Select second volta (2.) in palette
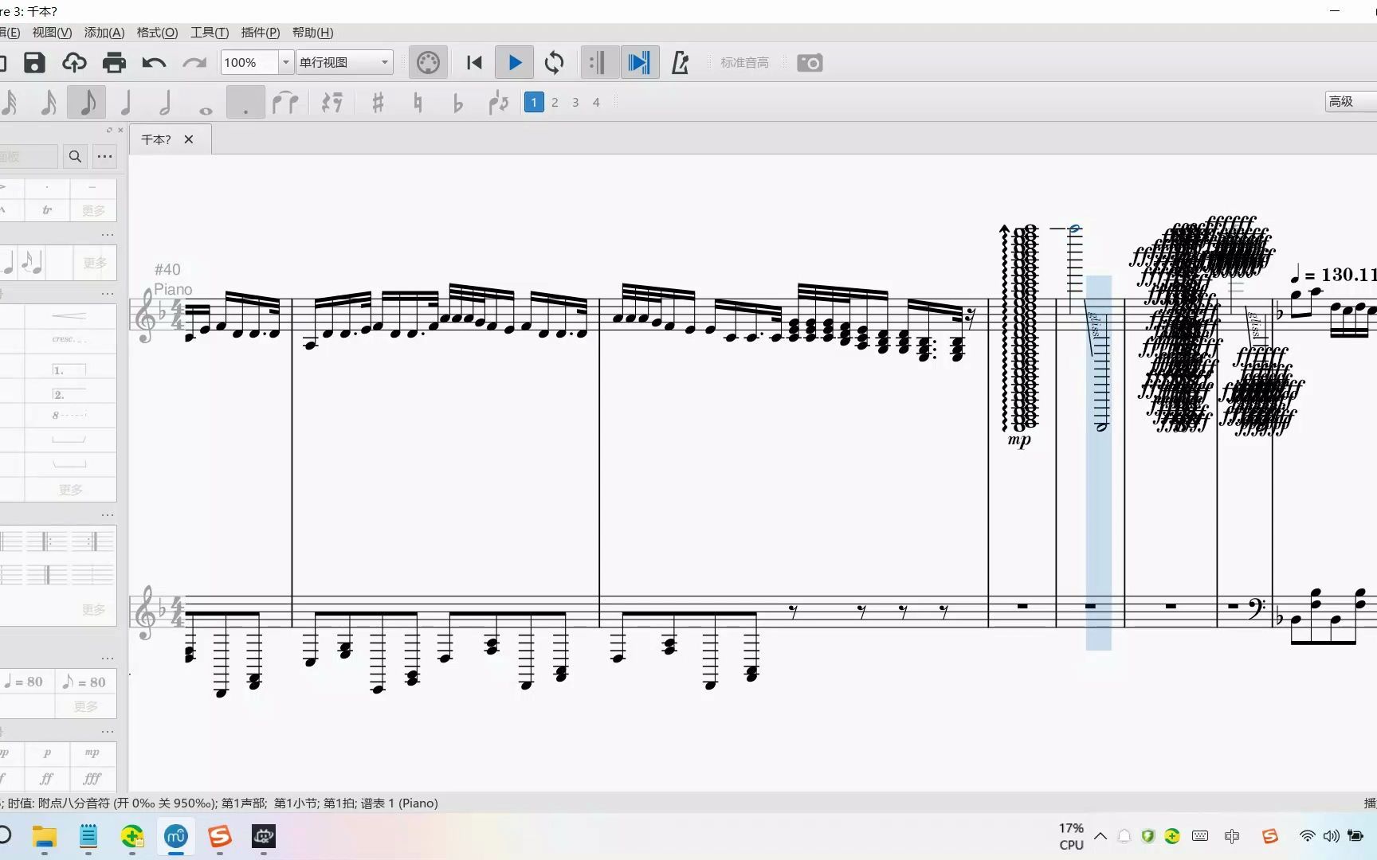This screenshot has height=860, width=1377. click(69, 395)
